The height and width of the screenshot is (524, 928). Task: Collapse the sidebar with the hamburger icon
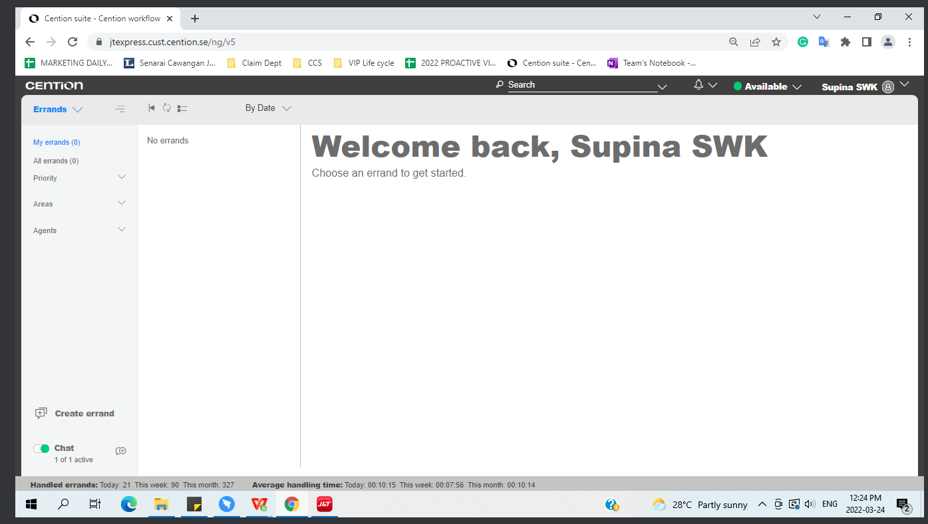[120, 109]
